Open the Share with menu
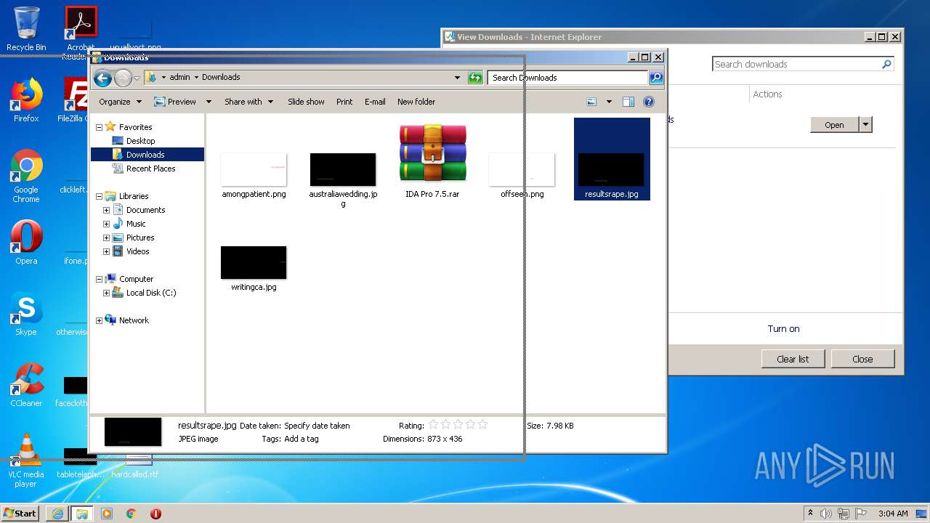930x523 pixels. [248, 102]
